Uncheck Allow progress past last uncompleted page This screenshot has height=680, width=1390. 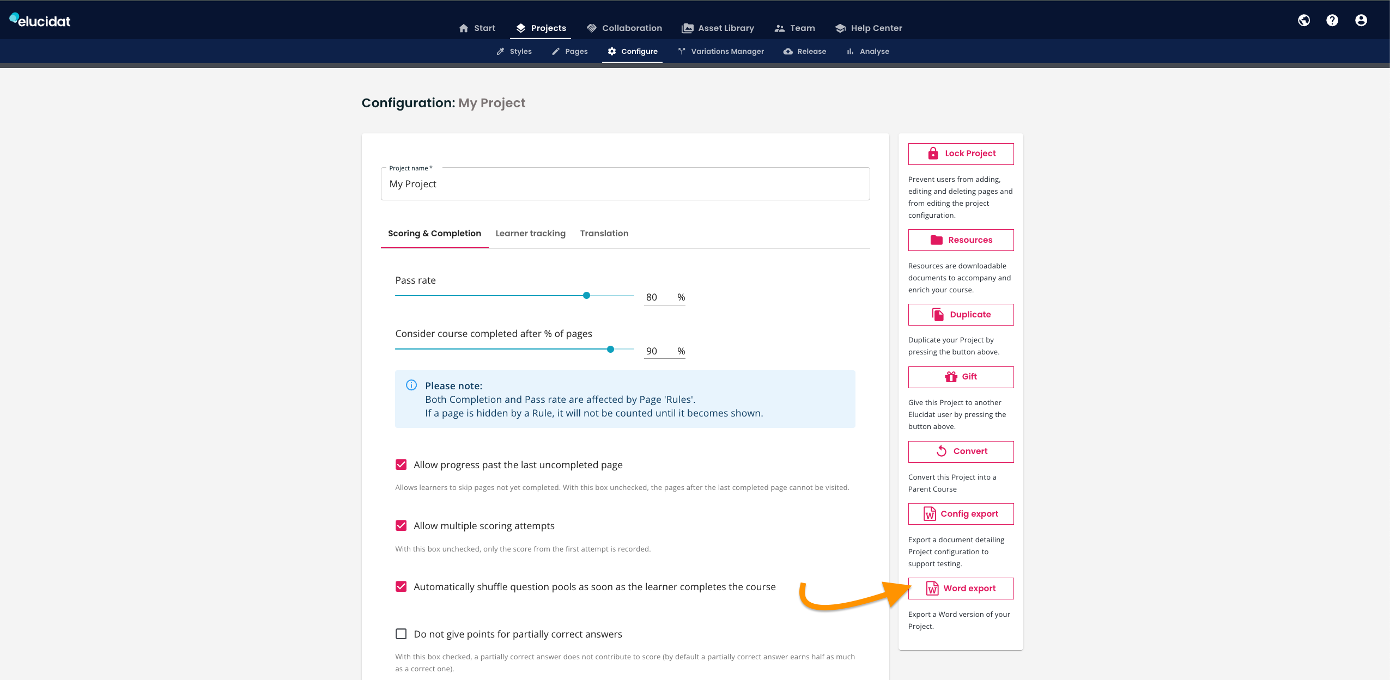point(401,464)
